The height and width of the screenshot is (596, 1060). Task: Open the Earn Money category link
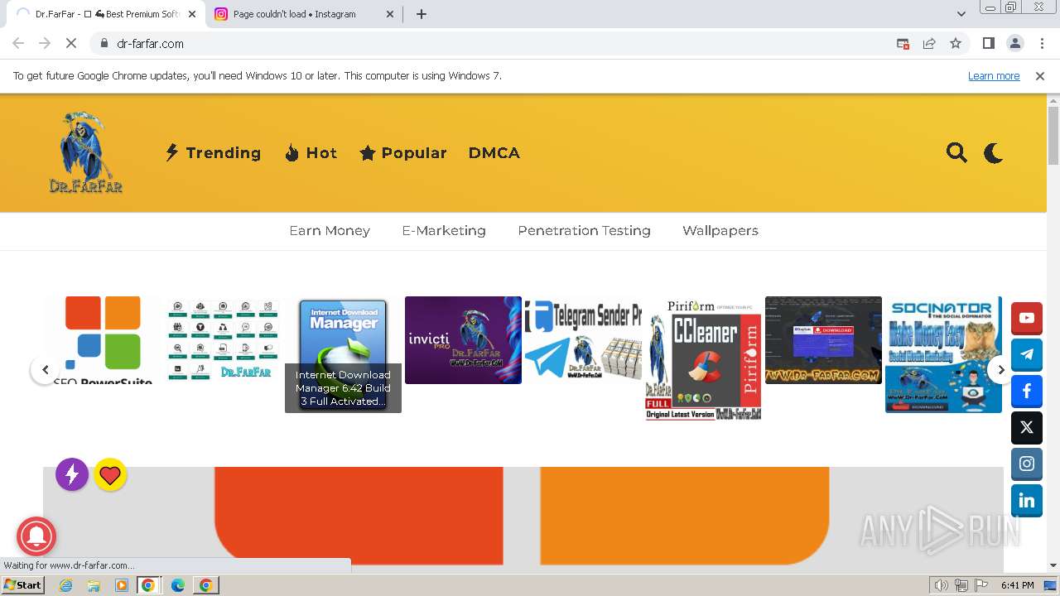coord(330,231)
